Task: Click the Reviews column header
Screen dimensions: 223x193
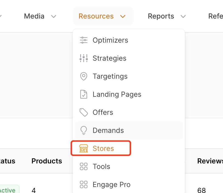Action: point(210,161)
